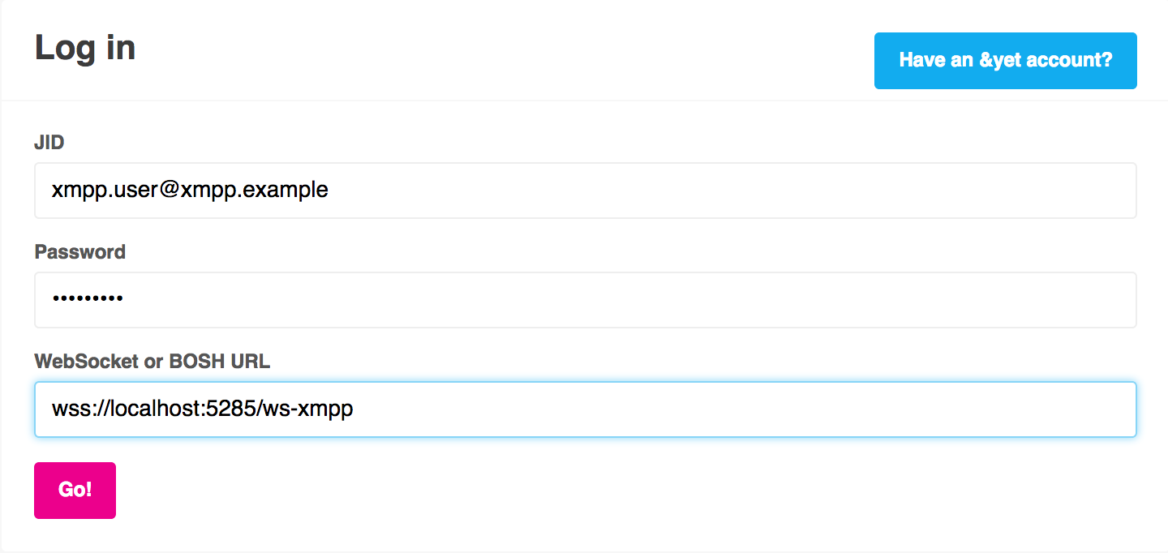Focus the WebSocket or BOSH URL field
The image size is (1168, 553).
coord(584,409)
